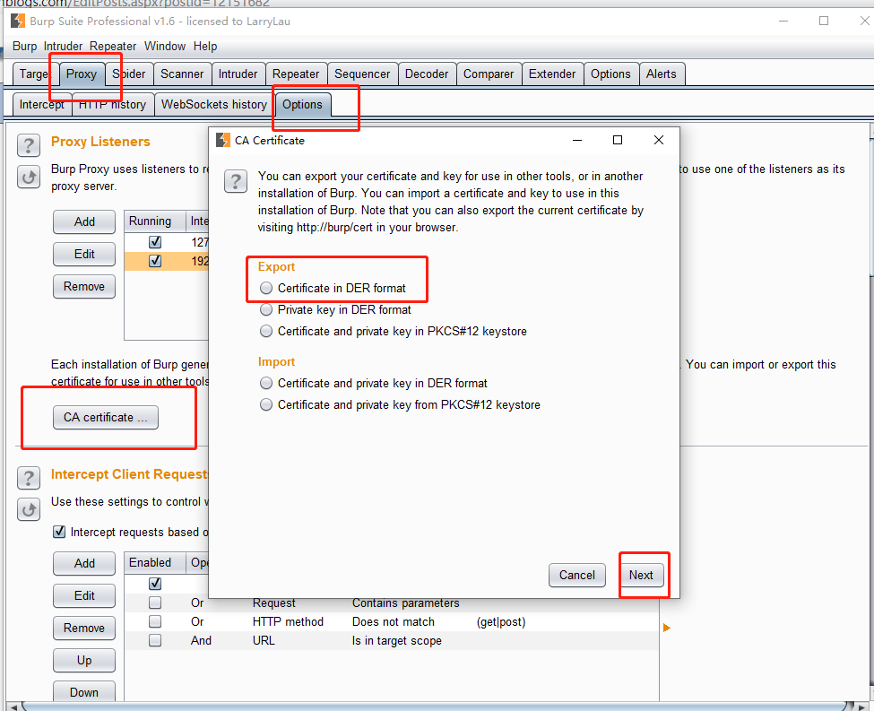The height and width of the screenshot is (711, 874).
Task: Open the Proxy Options sub-tab
Action: 303,105
